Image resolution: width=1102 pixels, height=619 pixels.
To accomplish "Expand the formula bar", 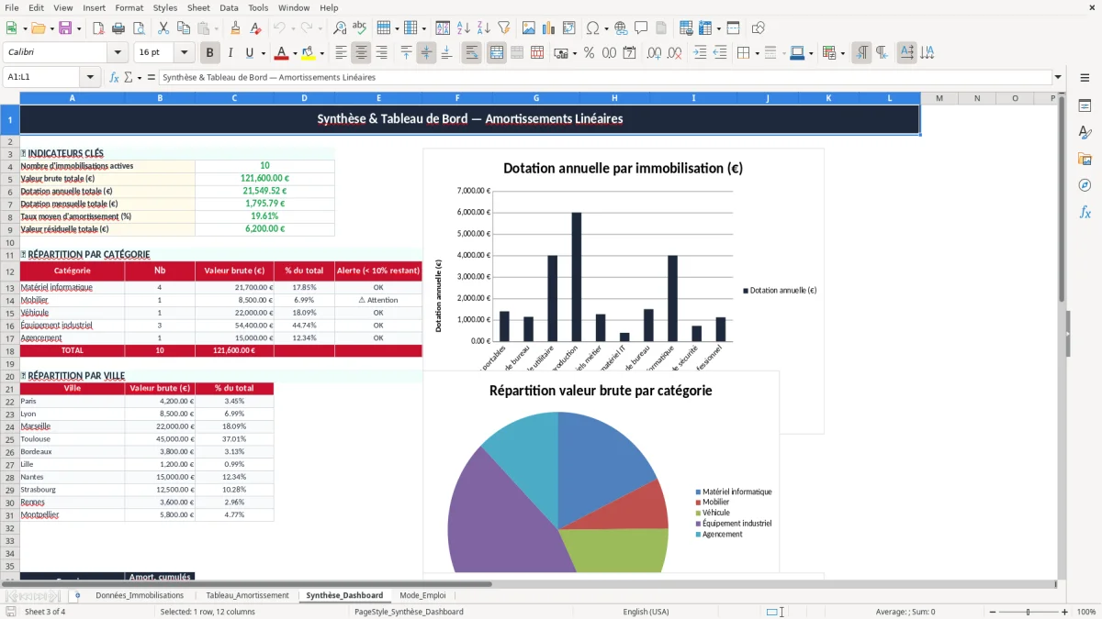I will click(1059, 77).
